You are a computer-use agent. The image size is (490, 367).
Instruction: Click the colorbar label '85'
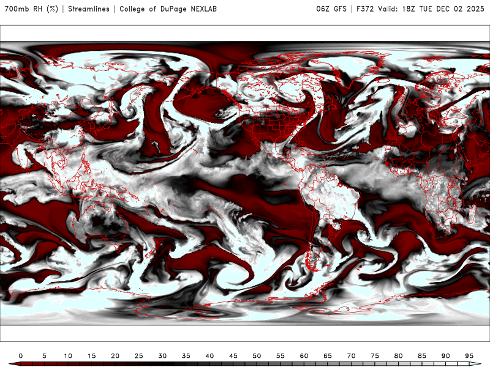422,356
